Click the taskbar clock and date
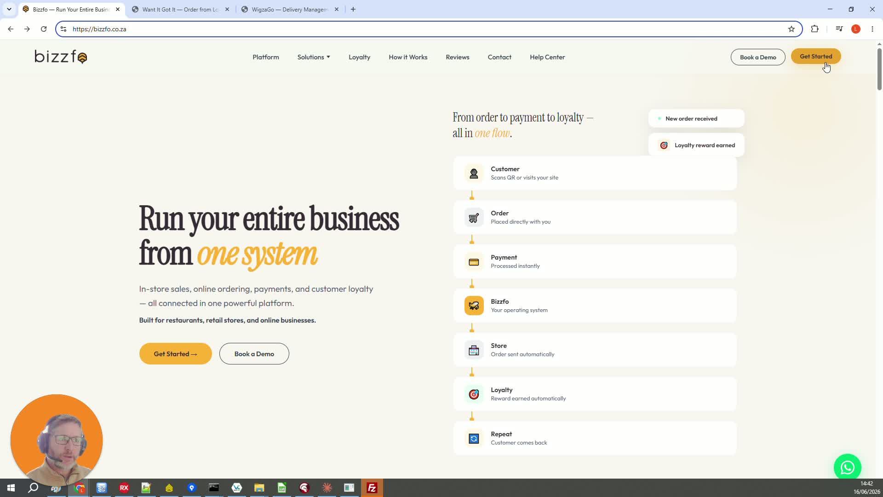Viewport: 883px width, 497px height. [866, 488]
